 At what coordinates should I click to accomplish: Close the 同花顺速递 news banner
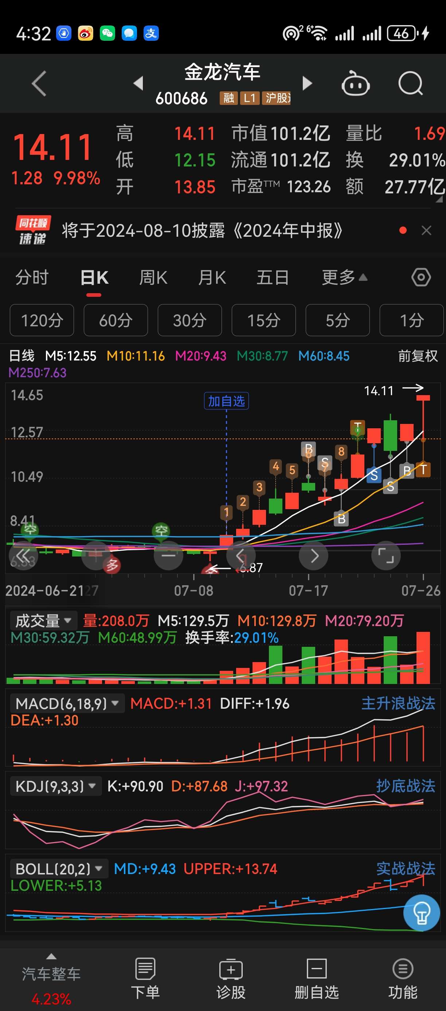click(x=426, y=231)
